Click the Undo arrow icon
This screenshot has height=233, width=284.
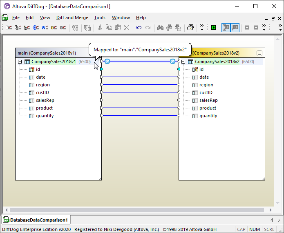tap(139, 28)
